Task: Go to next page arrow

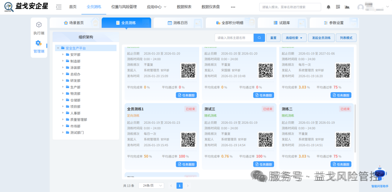Action: (188, 185)
